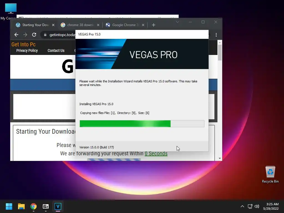Click 'Installing VEGAS Pro 15.0' status text

96,104
